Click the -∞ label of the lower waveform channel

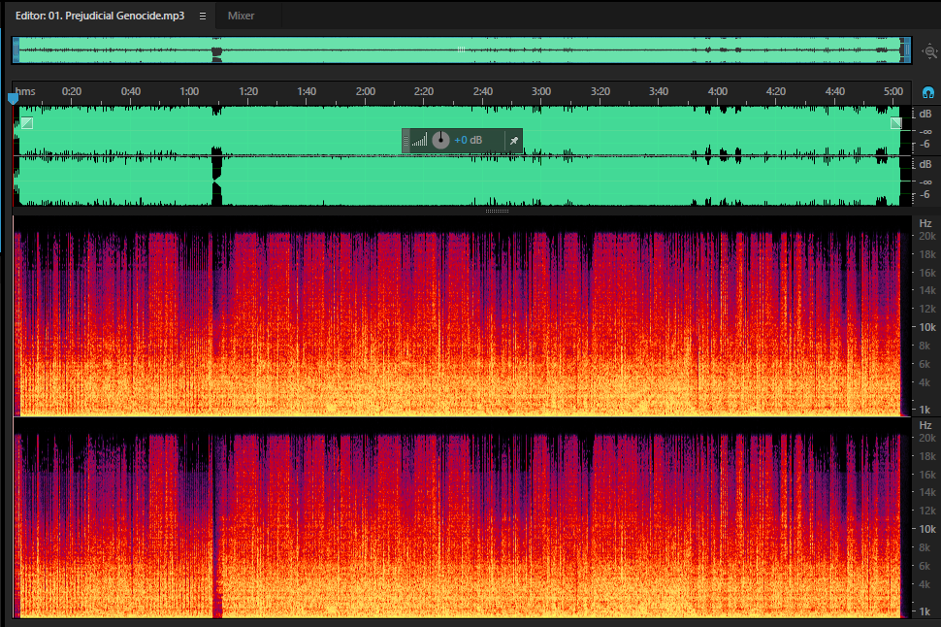tap(925, 181)
